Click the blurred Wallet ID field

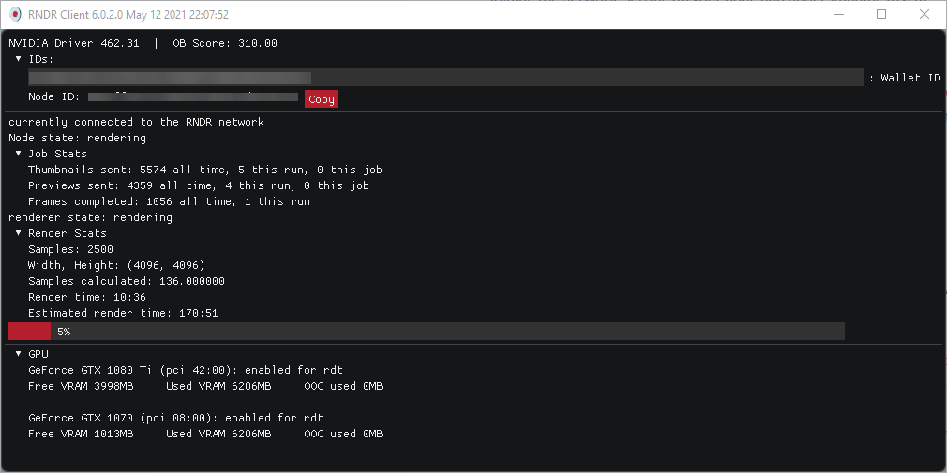pyautogui.click(x=446, y=78)
